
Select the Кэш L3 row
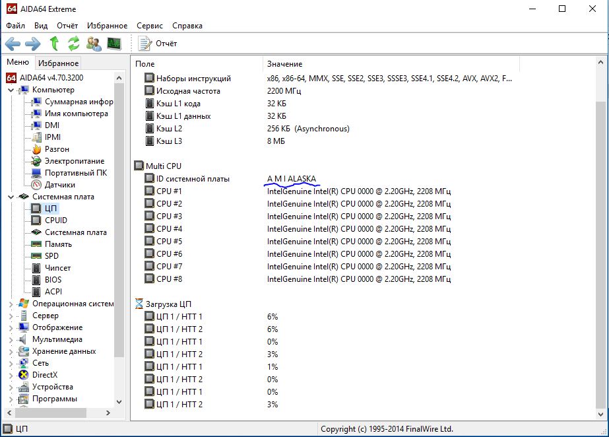(x=215, y=141)
